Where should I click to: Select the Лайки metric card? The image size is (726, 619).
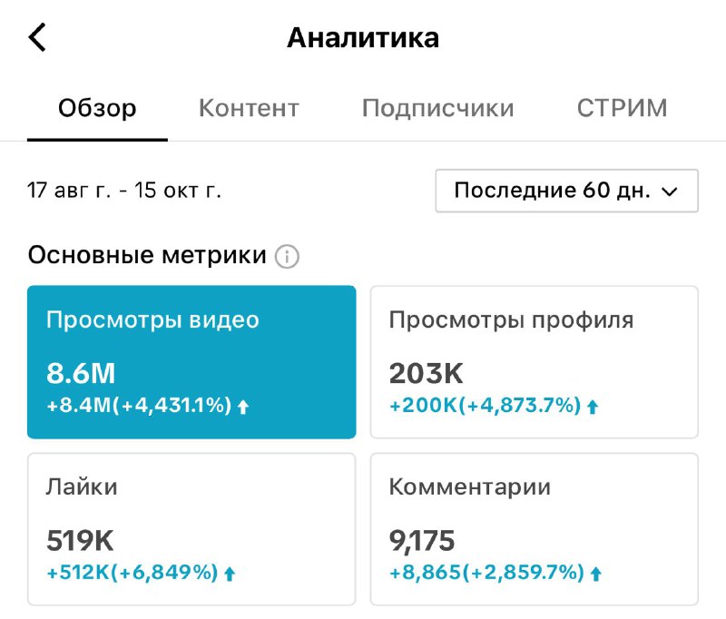coord(191,529)
